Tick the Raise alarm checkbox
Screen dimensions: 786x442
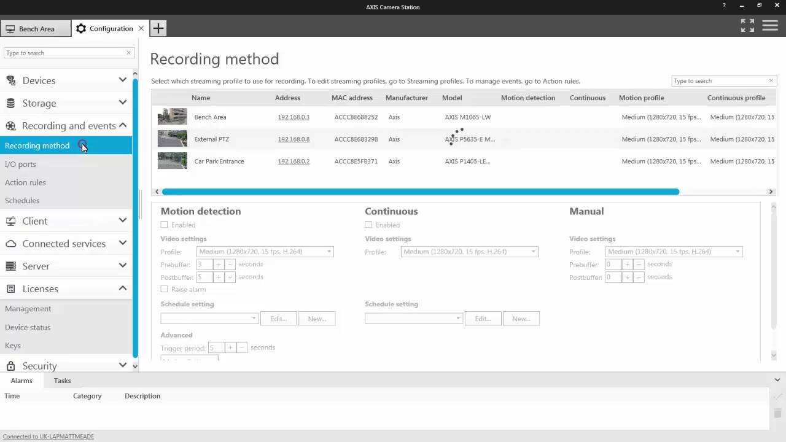click(x=164, y=289)
